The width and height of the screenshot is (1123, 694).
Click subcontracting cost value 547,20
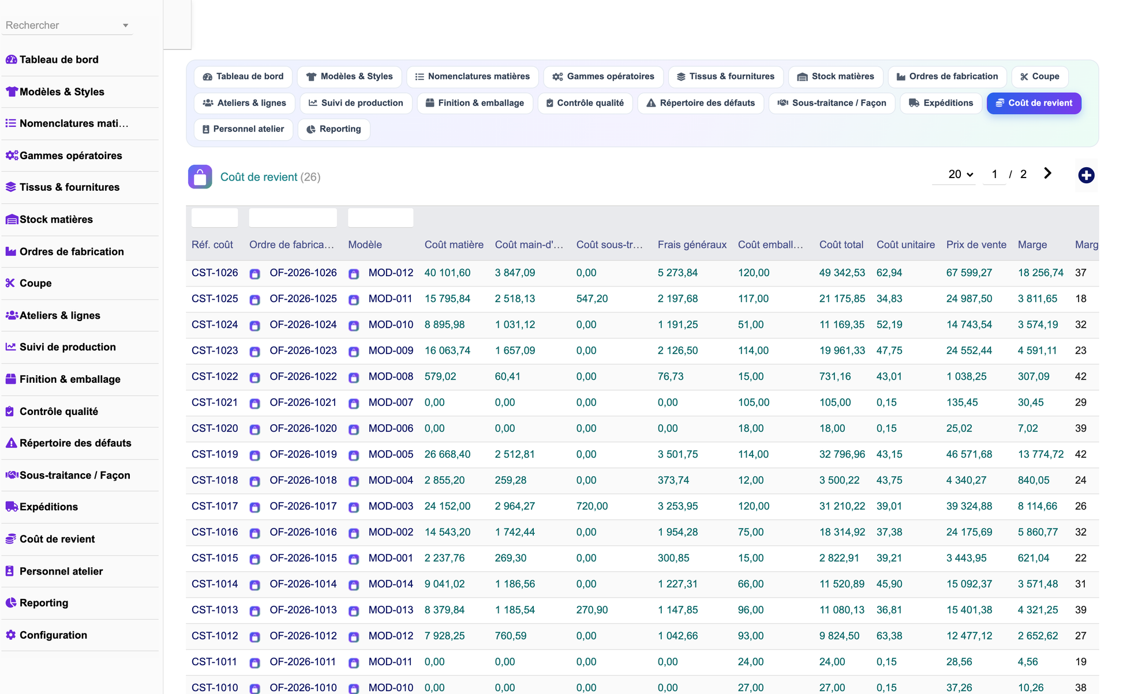coord(592,299)
